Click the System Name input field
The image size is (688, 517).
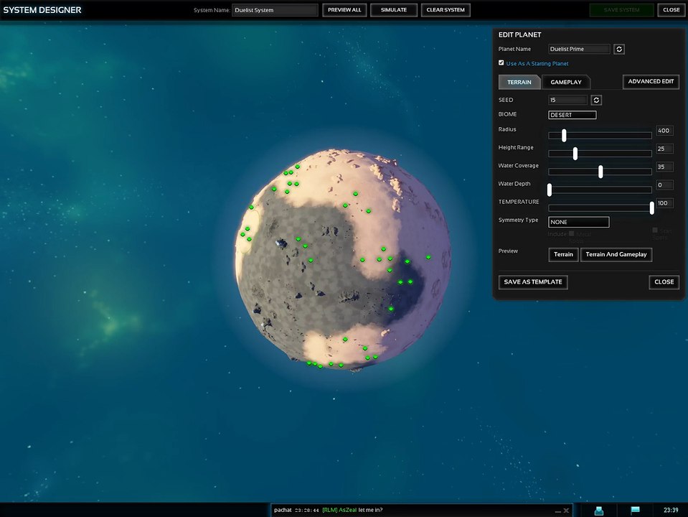pyautogui.click(x=275, y=10)
